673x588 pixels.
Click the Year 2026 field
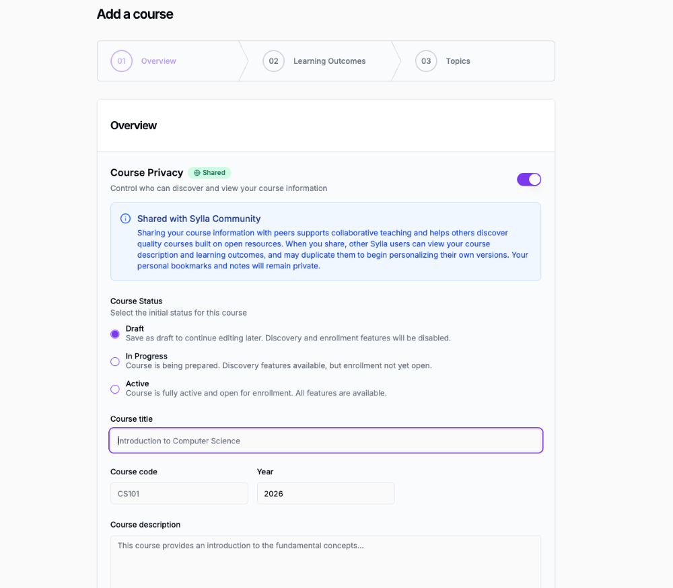click(x=326, y=493)
